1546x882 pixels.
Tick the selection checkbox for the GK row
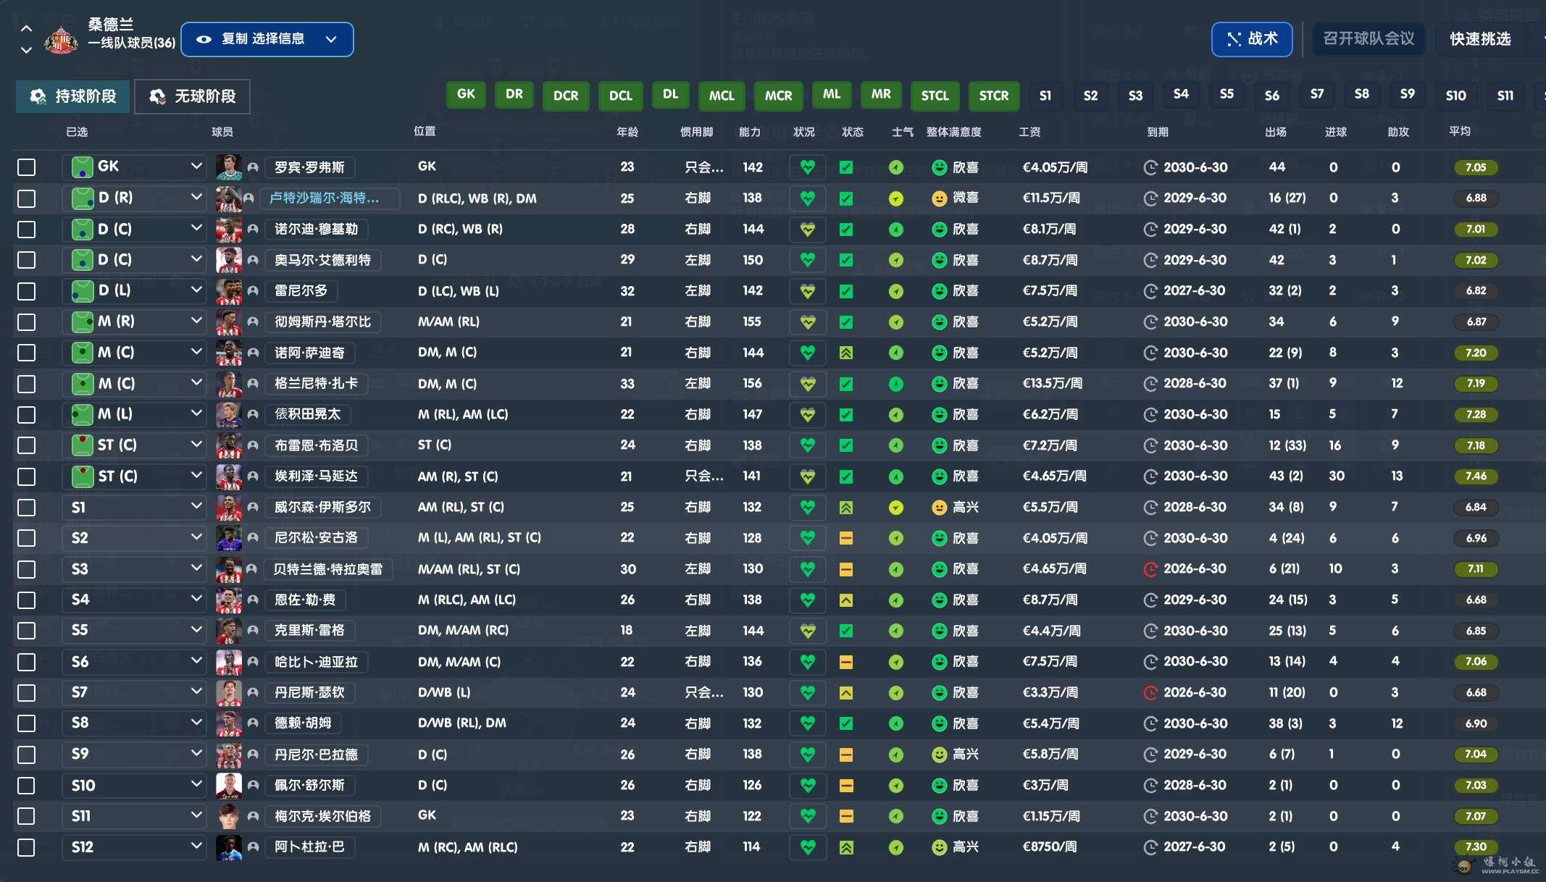click(27, 167)
